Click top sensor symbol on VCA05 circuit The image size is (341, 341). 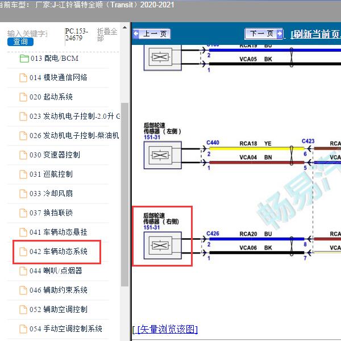tap(163, 57)
